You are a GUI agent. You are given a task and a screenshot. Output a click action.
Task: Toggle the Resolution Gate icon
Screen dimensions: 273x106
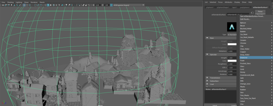tap(30, 5)
